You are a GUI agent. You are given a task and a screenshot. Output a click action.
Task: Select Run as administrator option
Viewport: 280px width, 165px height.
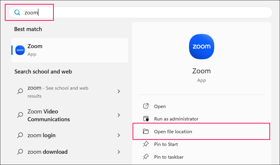(176, 119)
